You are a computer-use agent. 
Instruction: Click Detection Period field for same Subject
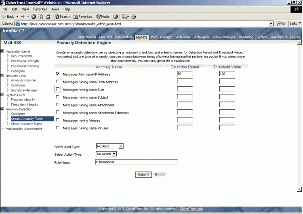[185, 97]
